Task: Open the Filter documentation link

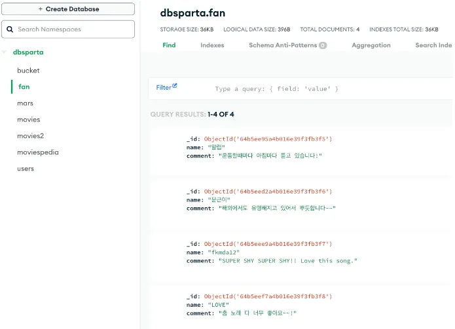Action: (x=164, y=87)
